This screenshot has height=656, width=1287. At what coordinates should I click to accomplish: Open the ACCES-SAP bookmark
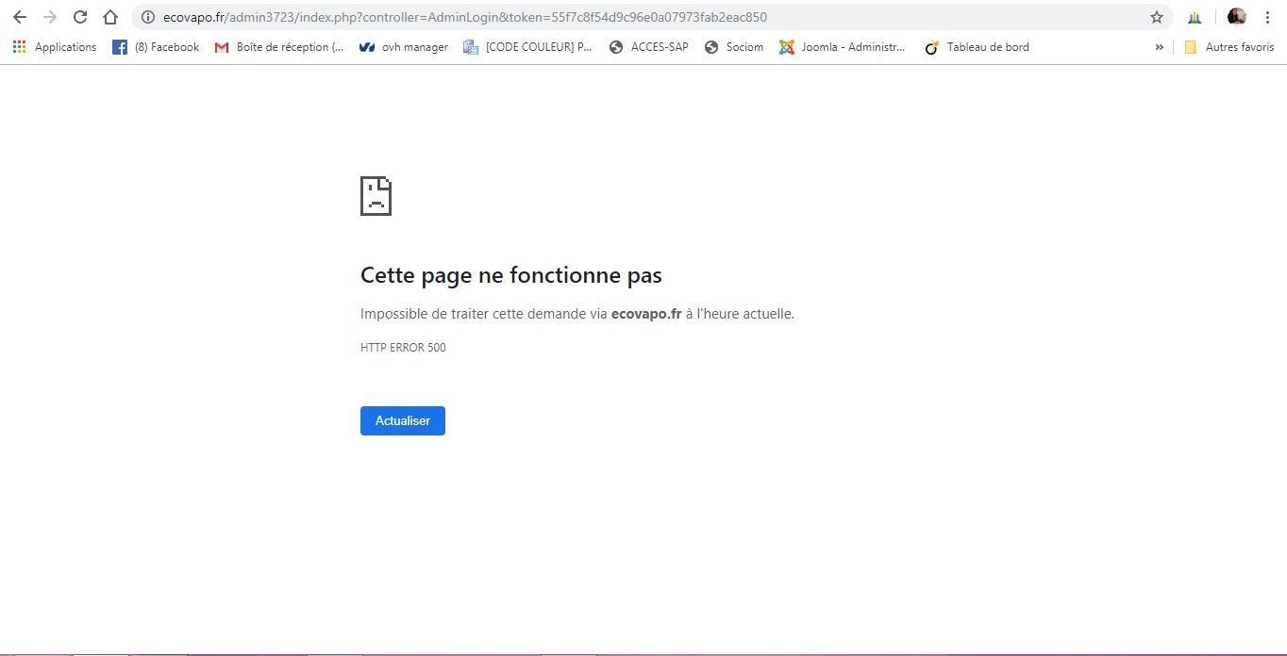click(648, 47)
